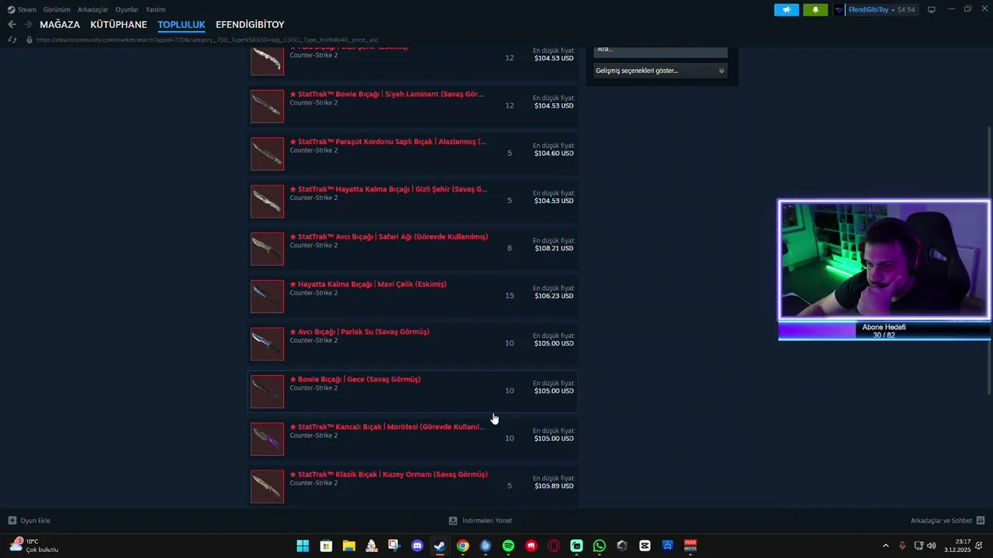Image resolution: width=993 pixels, height=558 pixels.
Task: Open Steam announcements megaphone button
Action: pyautogui.click(x=786, y=9)
